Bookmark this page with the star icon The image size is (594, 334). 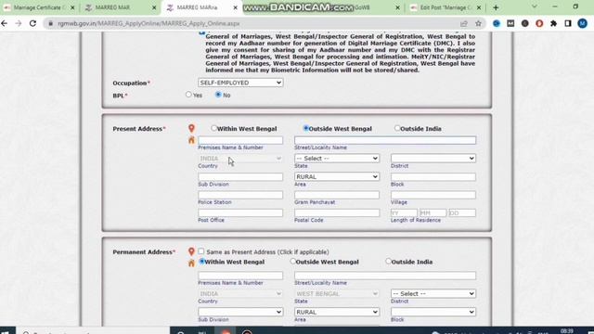[479, 23]
